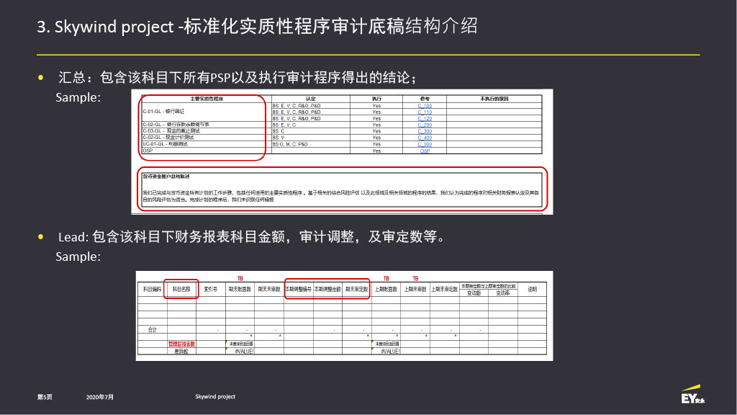The width and height of the screenshot is (737, 415).
Task: Click the 'BS: C' assertion cell
Action: click(x=279, y=131)
